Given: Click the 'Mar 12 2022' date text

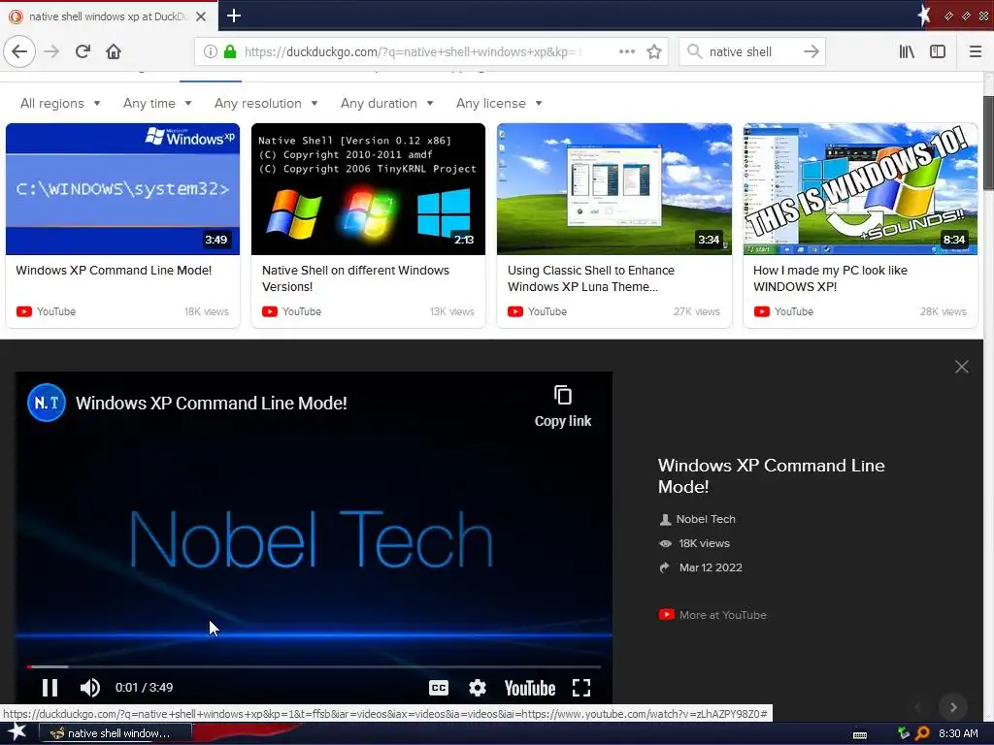Looking at the screenshot, I should click(x=711, y=567).
